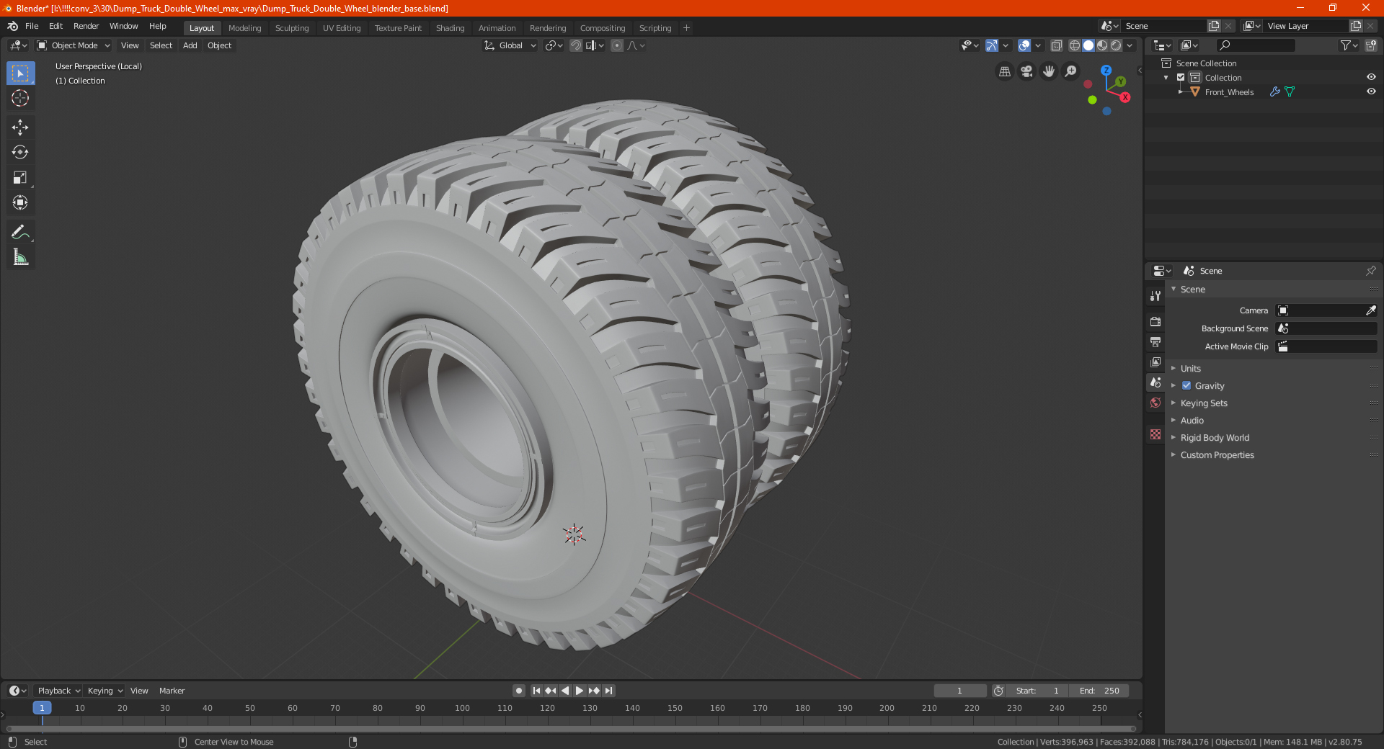Open the View Layer properties tab
Screen dimensions: 1384x749
1155,362
